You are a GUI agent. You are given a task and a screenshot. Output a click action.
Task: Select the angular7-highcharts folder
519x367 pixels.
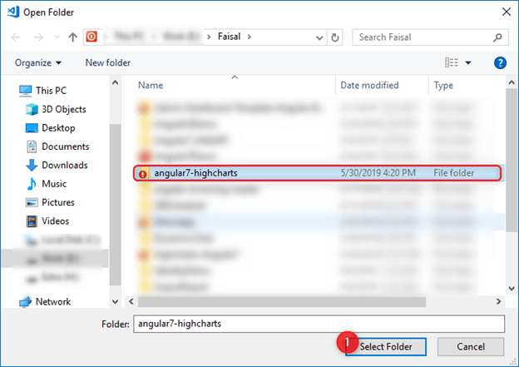318,173
